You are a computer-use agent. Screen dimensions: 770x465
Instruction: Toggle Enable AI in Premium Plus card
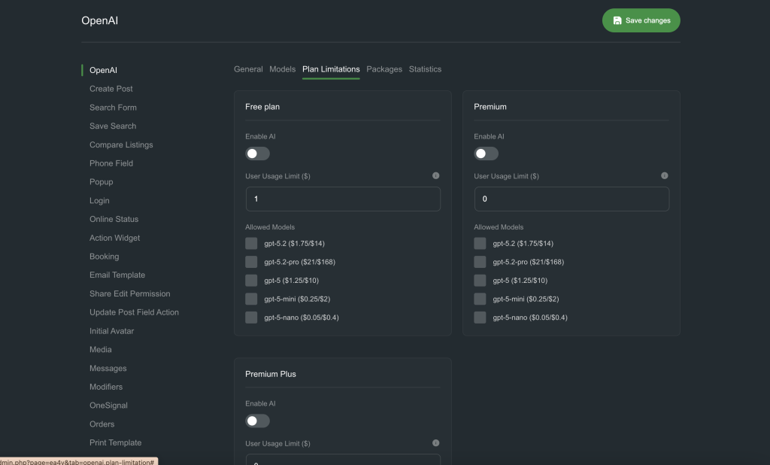pos(257,421)
